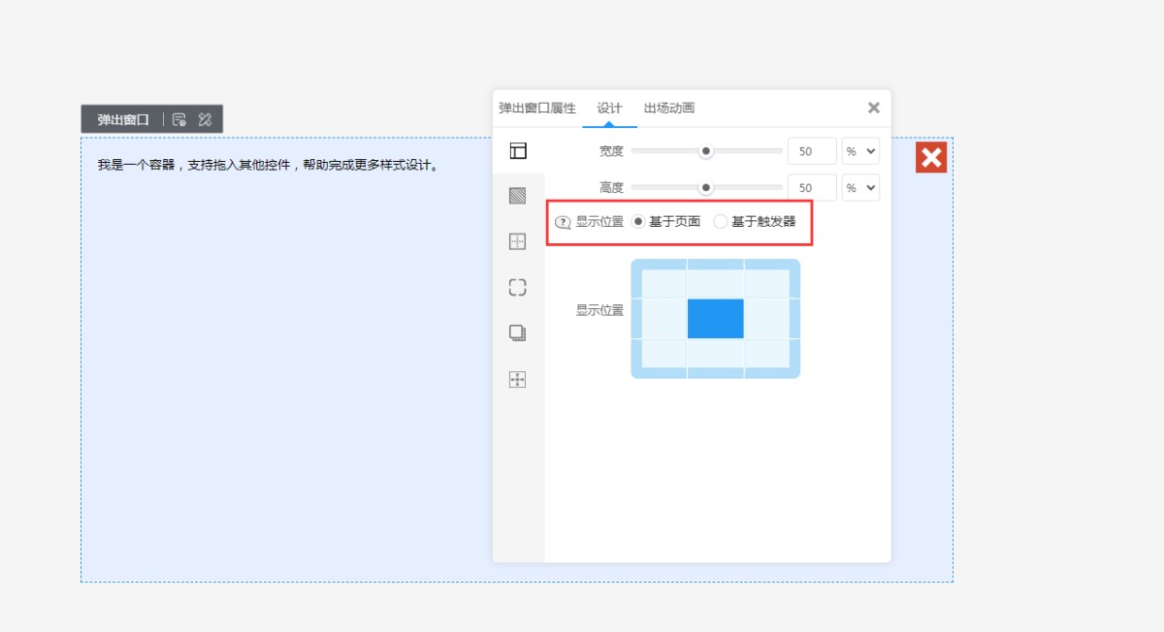Select the 基于触发器 radio option
The width and height of the screenshot is (1164, 632).
(721, 221)
